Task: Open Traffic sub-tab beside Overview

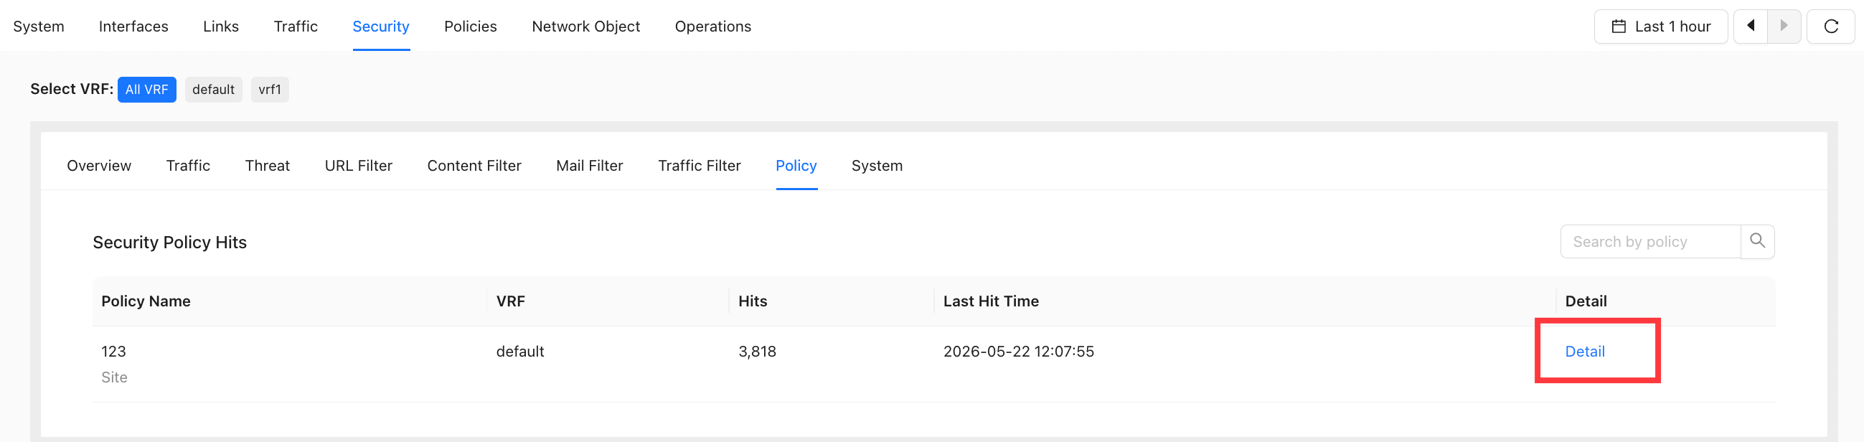Action: pyautogui.click(x=188, y=166)
